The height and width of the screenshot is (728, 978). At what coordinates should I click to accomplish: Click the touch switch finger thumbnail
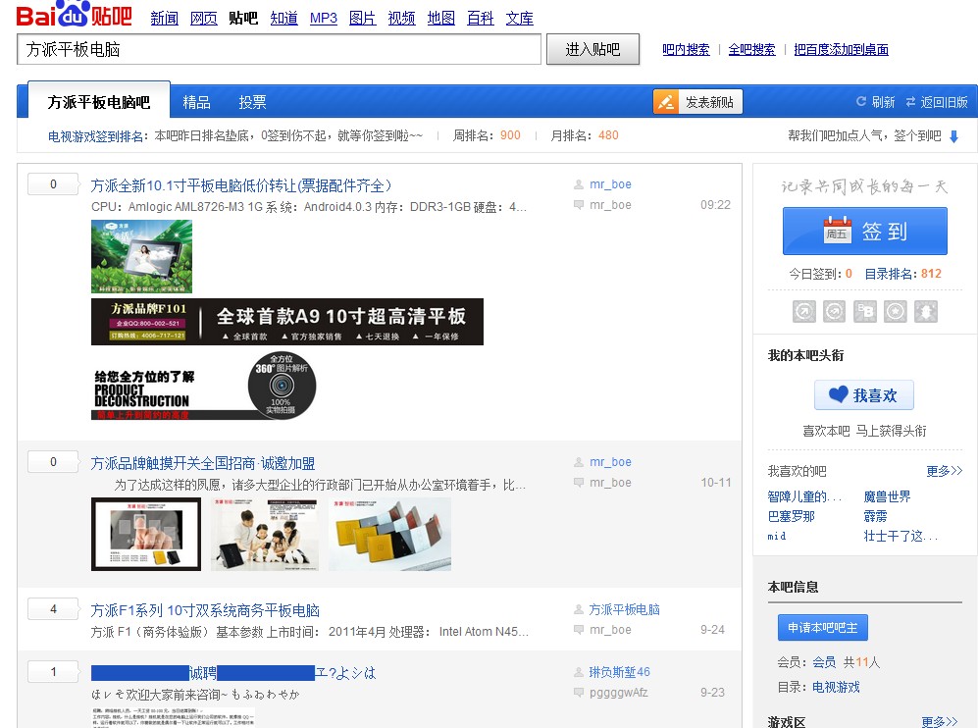[x=146, y=534]
